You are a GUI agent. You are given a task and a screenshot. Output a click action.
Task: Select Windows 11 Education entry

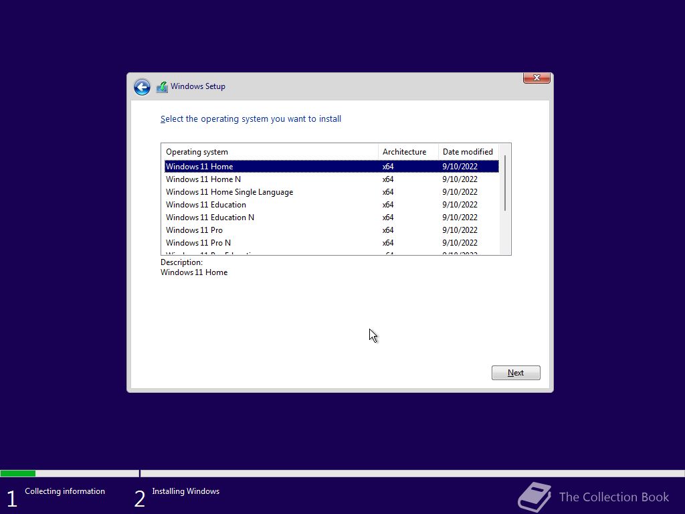click(332, 205)
